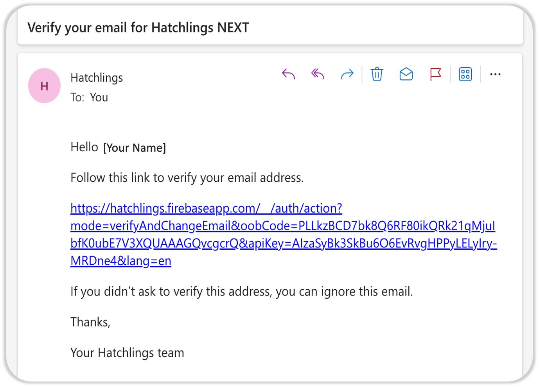Open the Apps grid icon
Viewport: 539px width, 387px height.
click(x=465, y=74)
